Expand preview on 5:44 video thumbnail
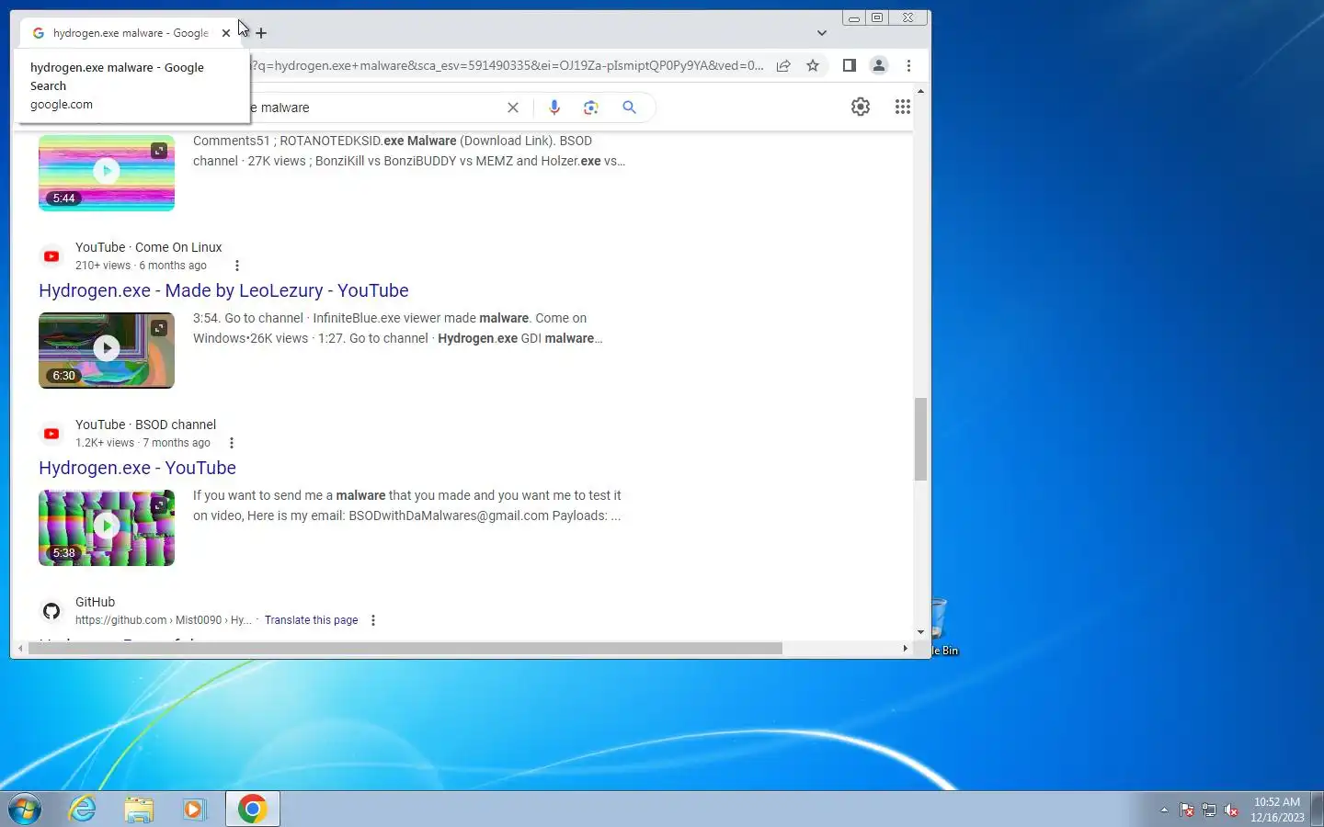This screenshot has width=1324, height=827. click(159, 150)
